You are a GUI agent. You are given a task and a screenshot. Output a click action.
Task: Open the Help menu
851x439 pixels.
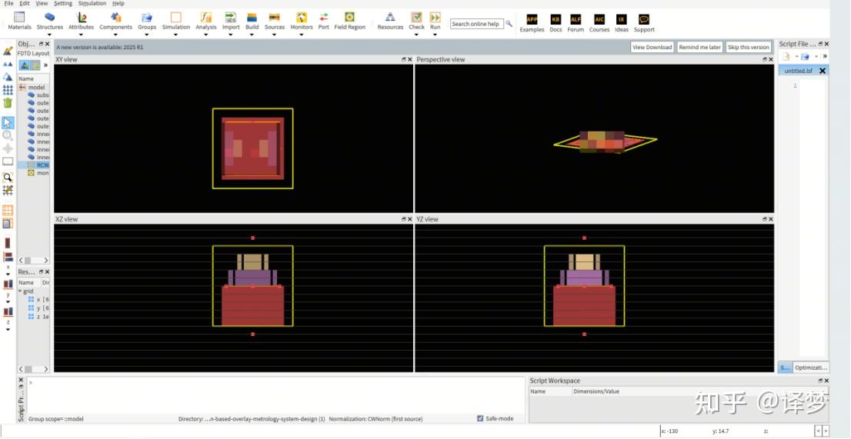tap(118, 3)
